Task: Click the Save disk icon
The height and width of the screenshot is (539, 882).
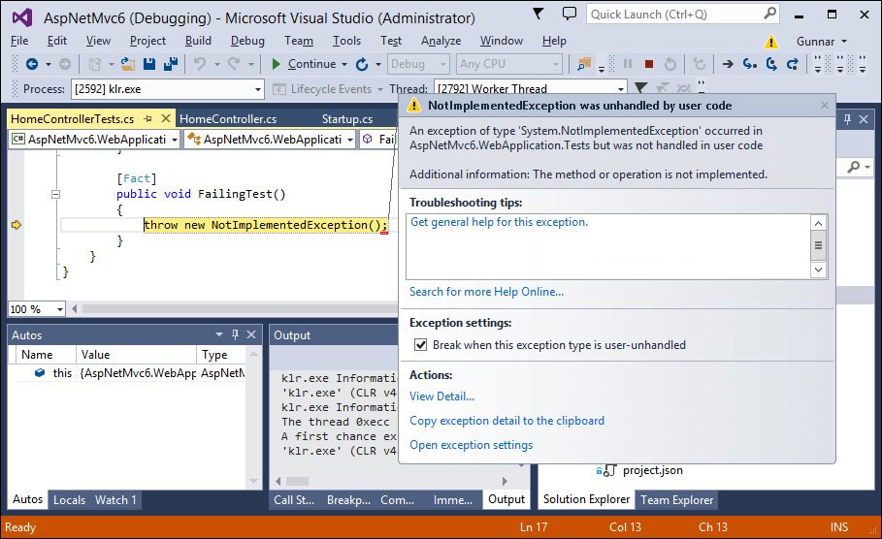Action: pos(149,64)
